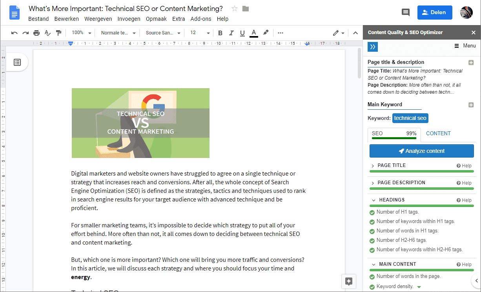Toggle italic formatting
The height and width of the screenshot is (292, 481).
coord(231,33)
